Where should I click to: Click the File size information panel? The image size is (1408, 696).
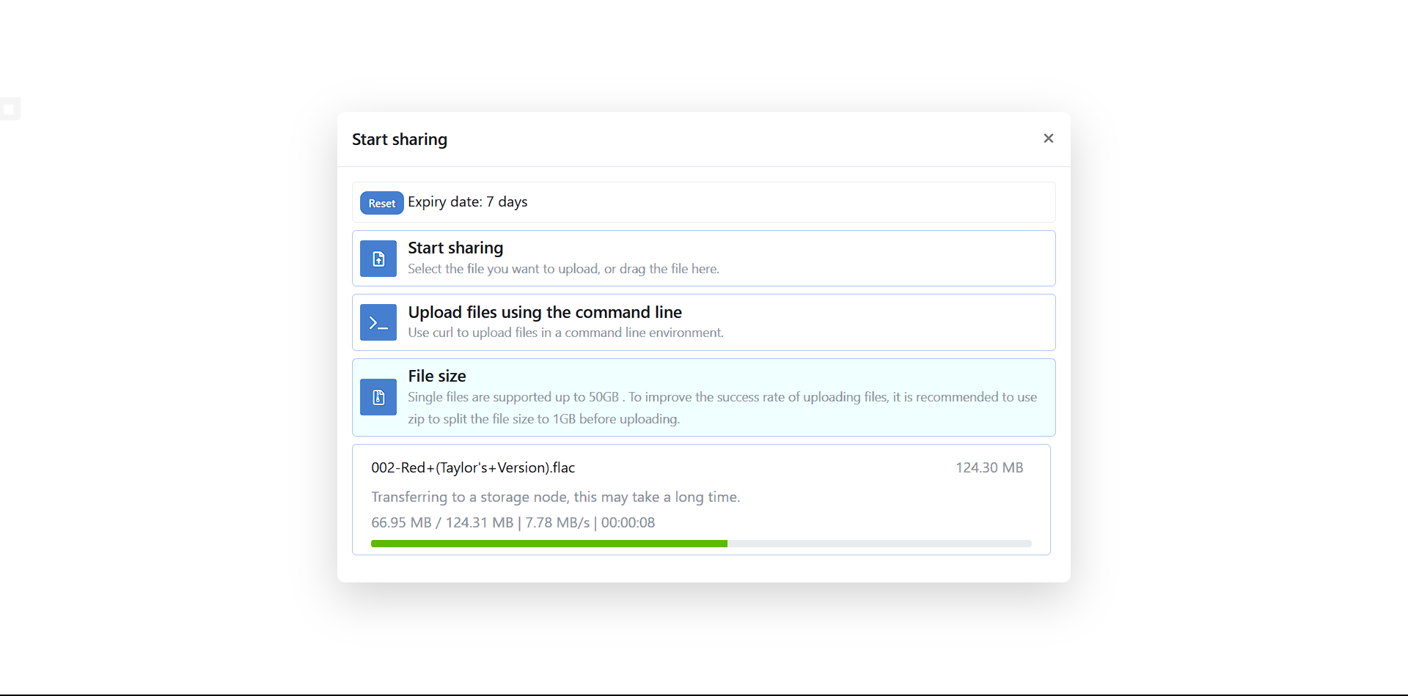tap(703, 397)
